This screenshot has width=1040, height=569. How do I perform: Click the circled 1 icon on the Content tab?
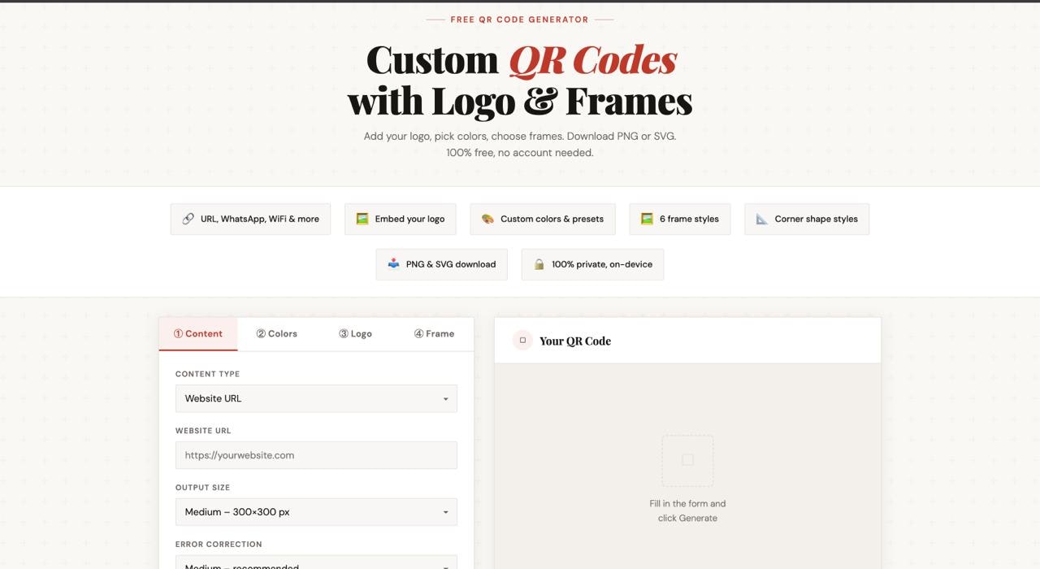(177, 333)
